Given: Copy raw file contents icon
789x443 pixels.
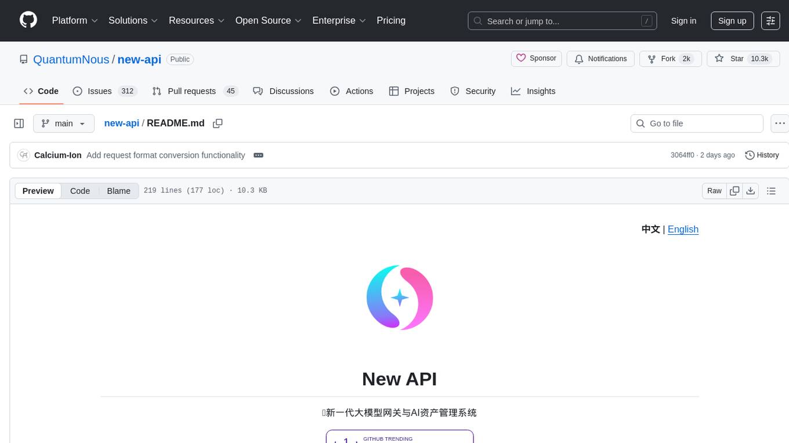Looking at the screenshot, I should click(734, 191).
